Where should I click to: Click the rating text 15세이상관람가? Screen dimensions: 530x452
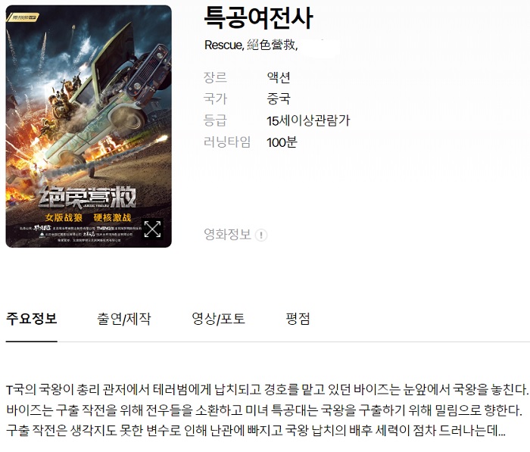point(308,120)
